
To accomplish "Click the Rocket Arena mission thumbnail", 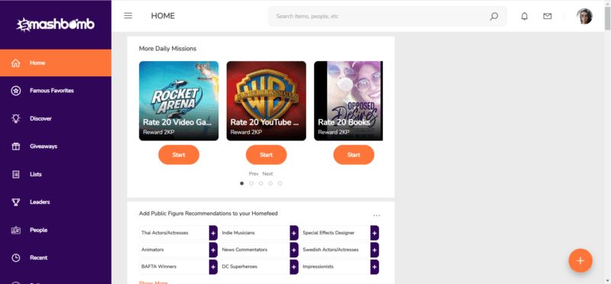I will coord(179,101).
